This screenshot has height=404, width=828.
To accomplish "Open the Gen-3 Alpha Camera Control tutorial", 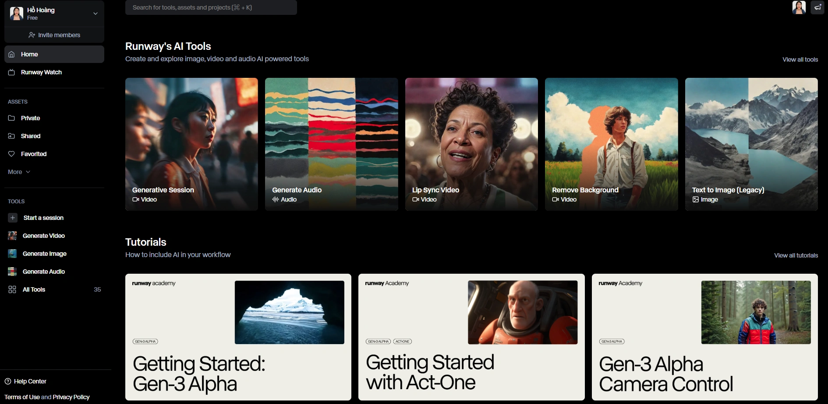I will pos(705,337).
